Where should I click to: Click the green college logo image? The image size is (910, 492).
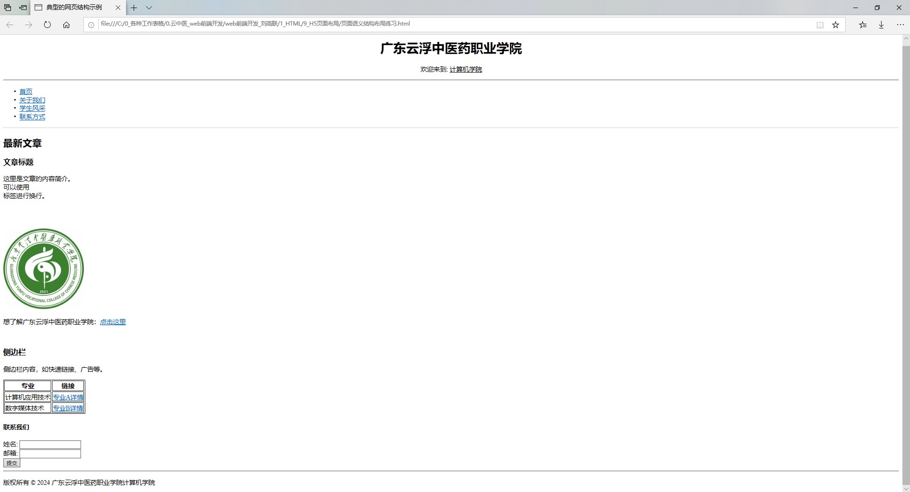[x=44, y=269]
